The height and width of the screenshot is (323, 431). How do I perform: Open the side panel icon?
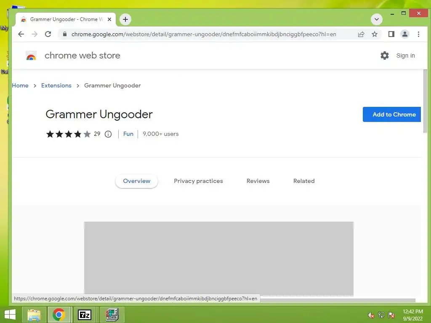click(391, 34)
